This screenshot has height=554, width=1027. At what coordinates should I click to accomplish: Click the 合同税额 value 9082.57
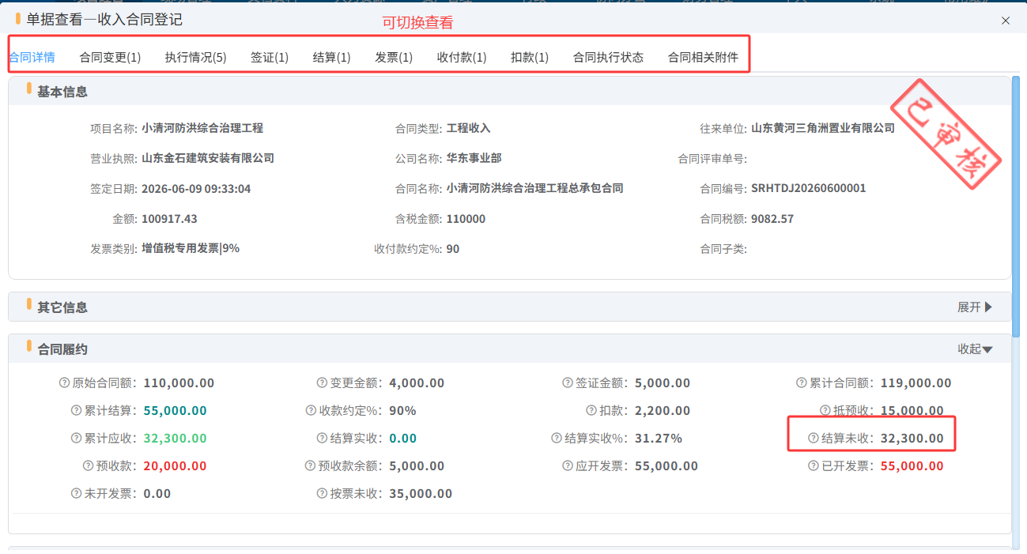click(x=772, y=219)
